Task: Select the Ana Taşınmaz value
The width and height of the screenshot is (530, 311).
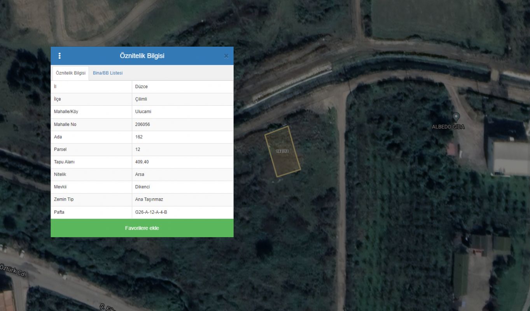Action: click(x=149, y=199)
